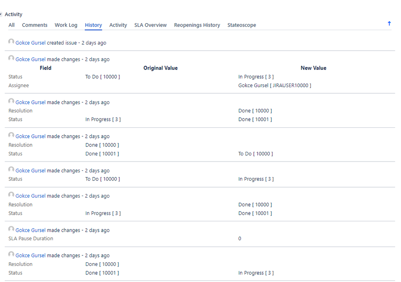The image size is (401, 282).
Task: Click Gokce Gursel link above SLA Pause Duration
Action: pos(31,230)
